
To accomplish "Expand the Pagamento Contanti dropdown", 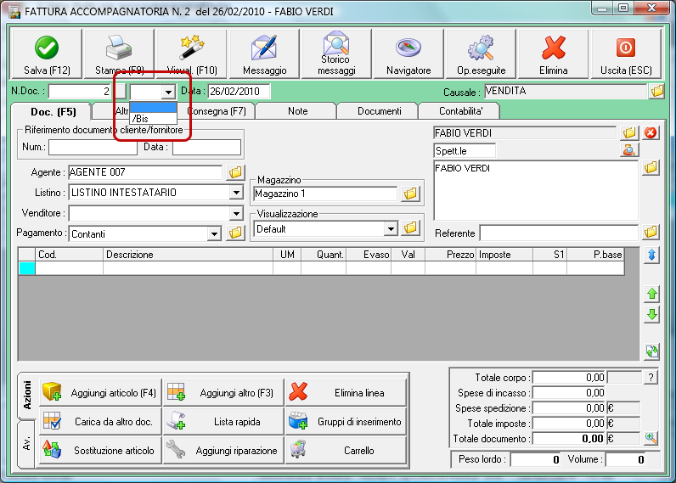I will pos(214,234).
